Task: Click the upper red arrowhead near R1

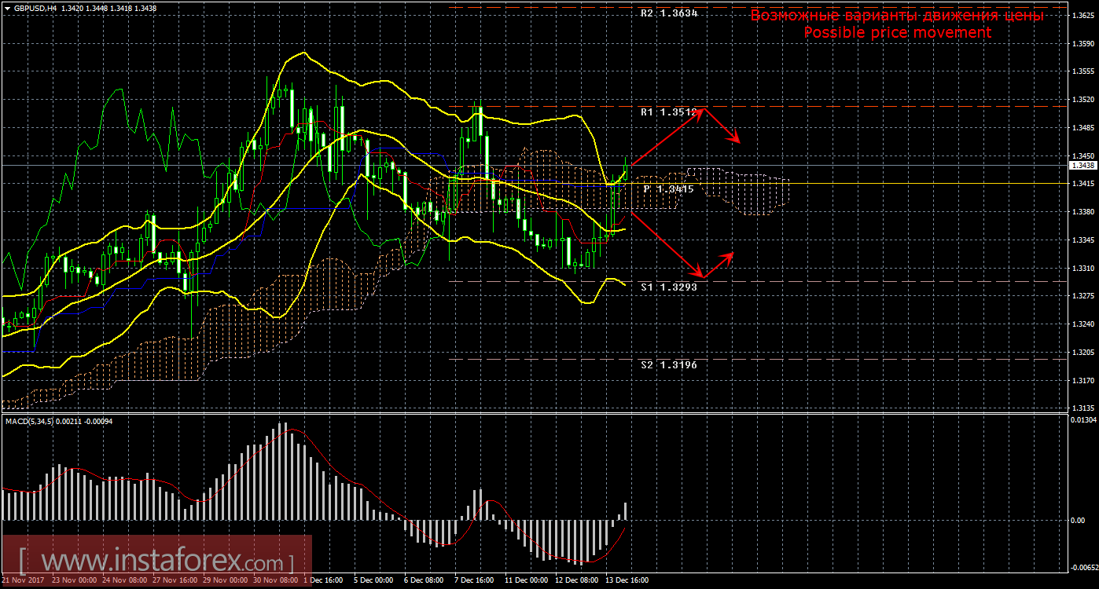Action: click(702, 110)
